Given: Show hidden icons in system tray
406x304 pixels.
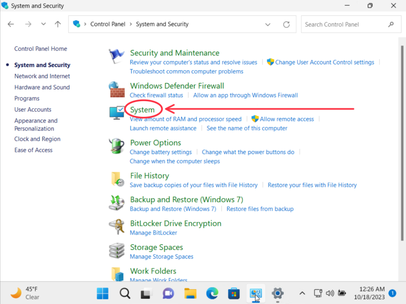Looking at the screenshot, I should [x=302, y=293].
